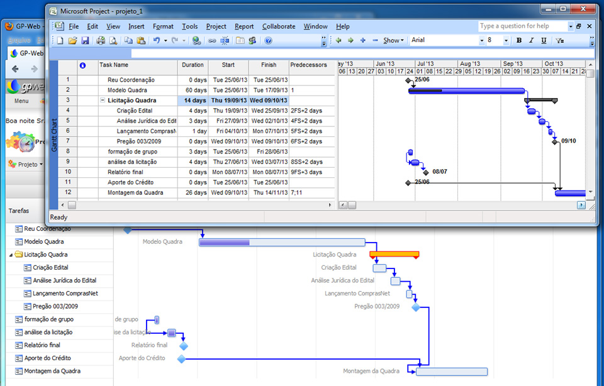The width and height of the screenshot is (604, 386).
Task: Open the Projeto dropdown in GP-Web
Action: click(25, 164)
